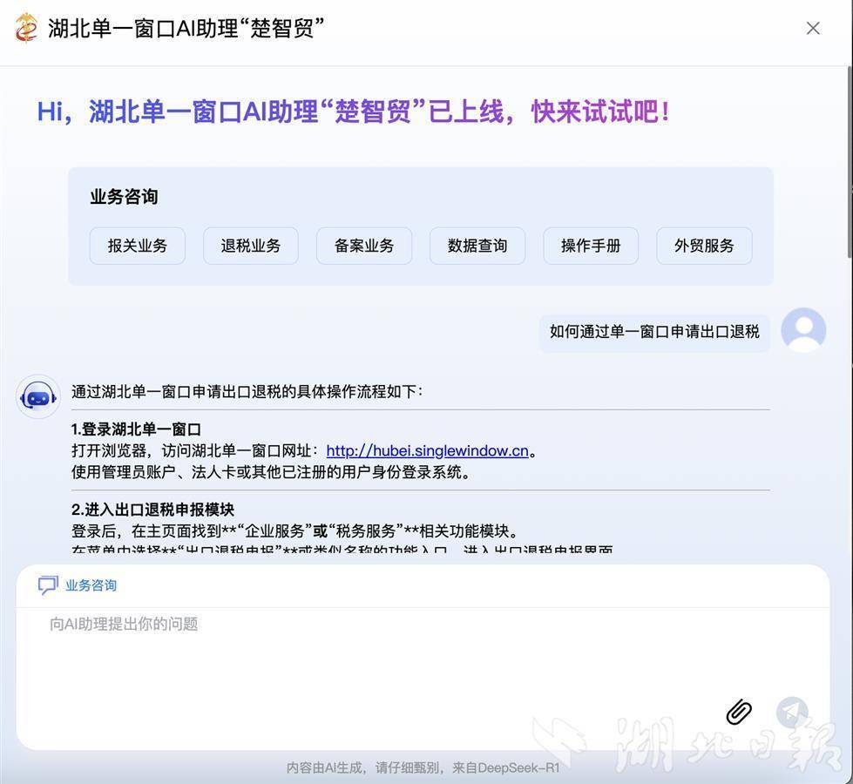The height and width of the screenshot is (784, 853).
Task: Click the user message 如何通过单一窗口申请出口退税
Action: pos(654,332)
